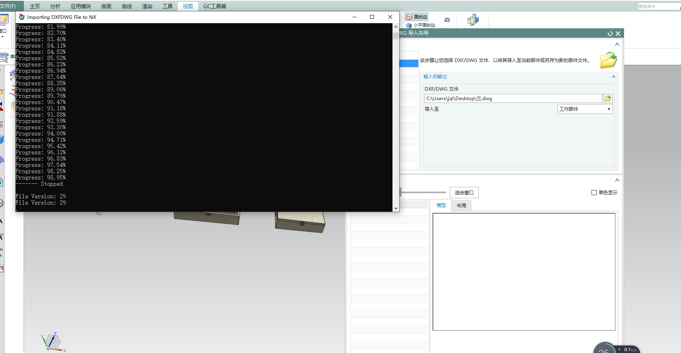Click the highlighted blue wizard step row
This screenshot has width=681, height=353.
click(409, 63)
